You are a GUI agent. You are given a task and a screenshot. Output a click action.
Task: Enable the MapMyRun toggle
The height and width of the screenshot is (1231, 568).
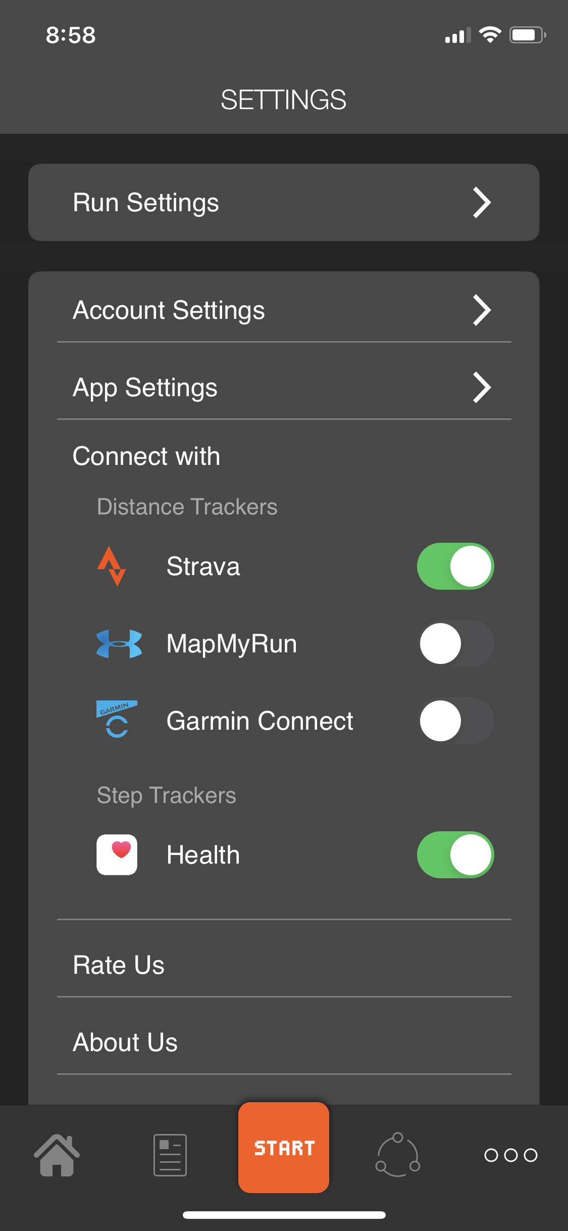pos(455,643)
